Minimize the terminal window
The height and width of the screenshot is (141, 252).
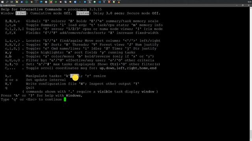click(237, 5)
